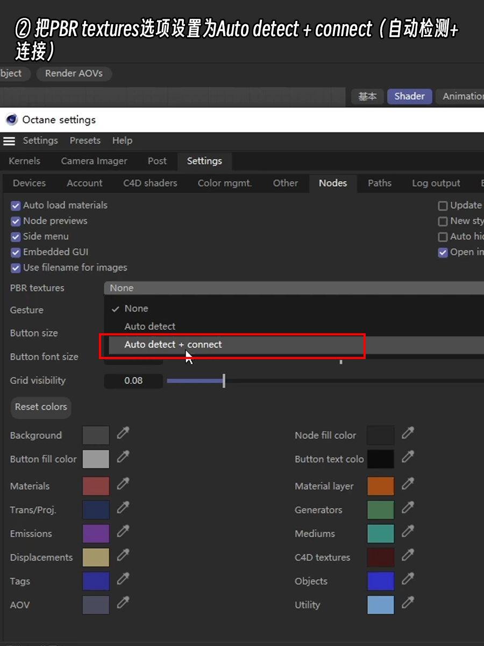Select the main Settings tab

204,161
